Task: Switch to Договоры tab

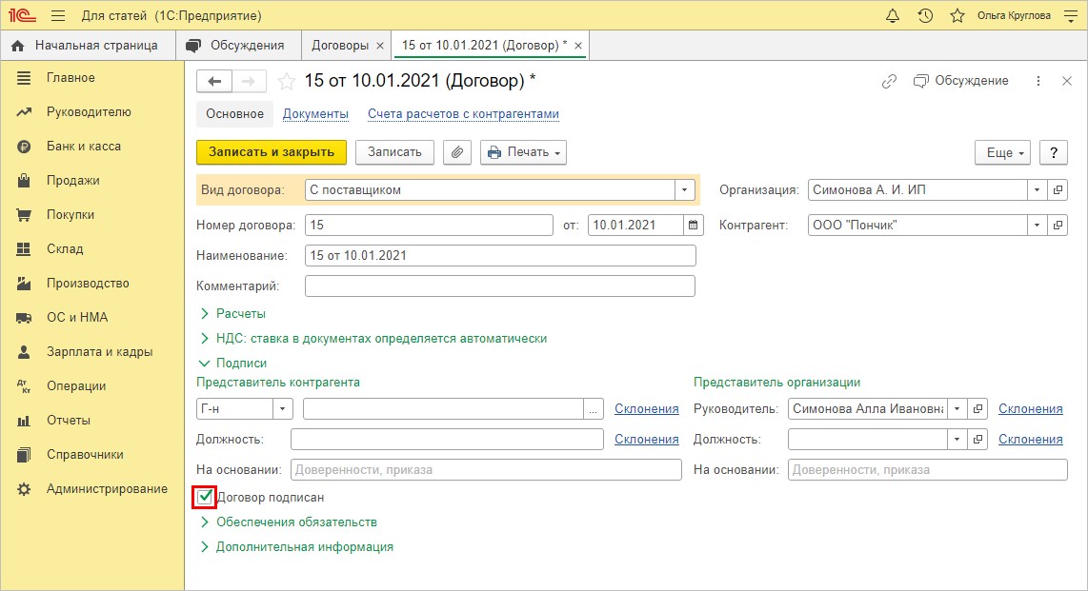Action: [340, 45]
